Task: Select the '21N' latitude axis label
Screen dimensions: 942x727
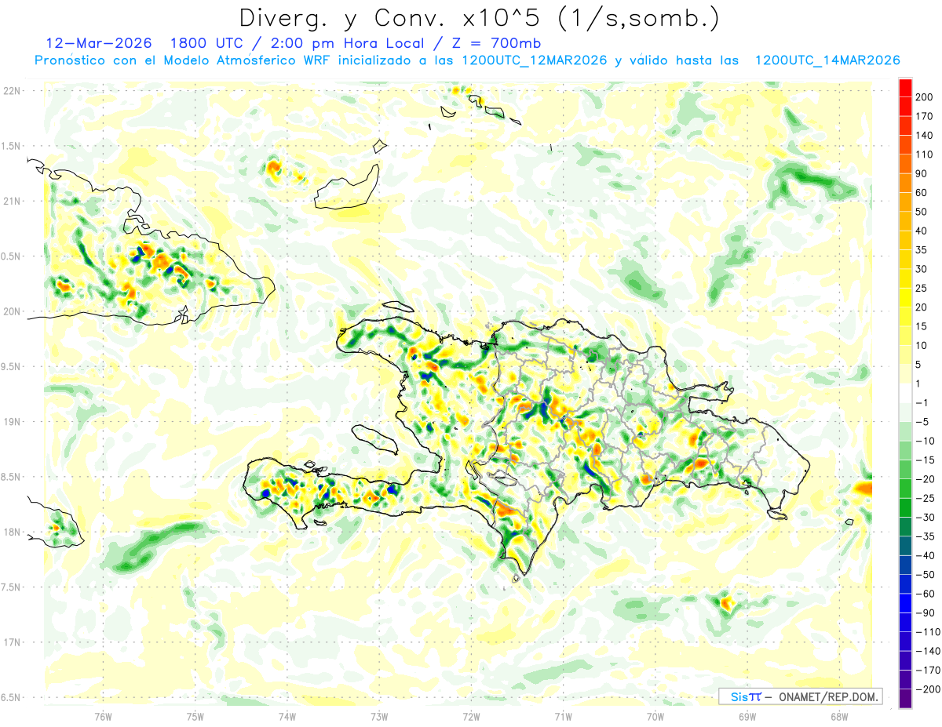Action: click(x=11, y=201)
